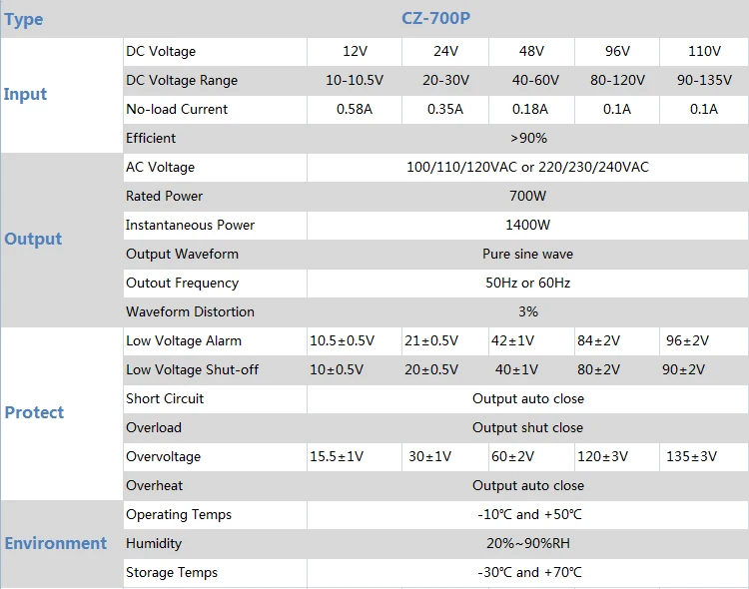
Task: Click the Output section label
Action: [x=33, y=239]
